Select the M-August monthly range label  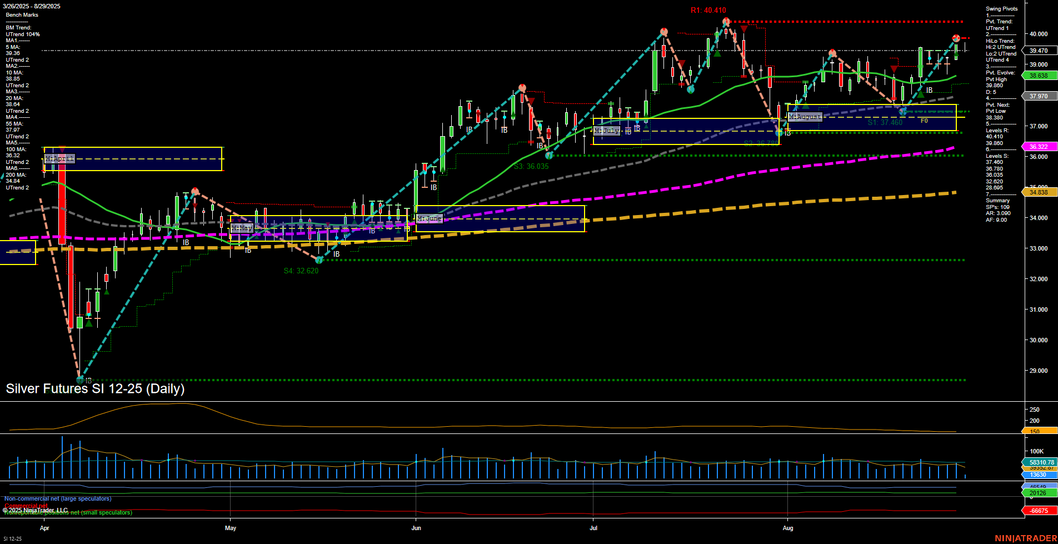[x=805, y=117]
